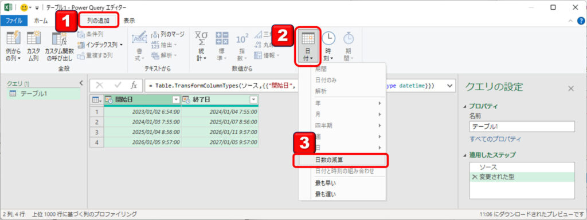Click the 抽出 button
This screenshot has height=220, width=587.
pyautogui.click(x=164, y=45)
